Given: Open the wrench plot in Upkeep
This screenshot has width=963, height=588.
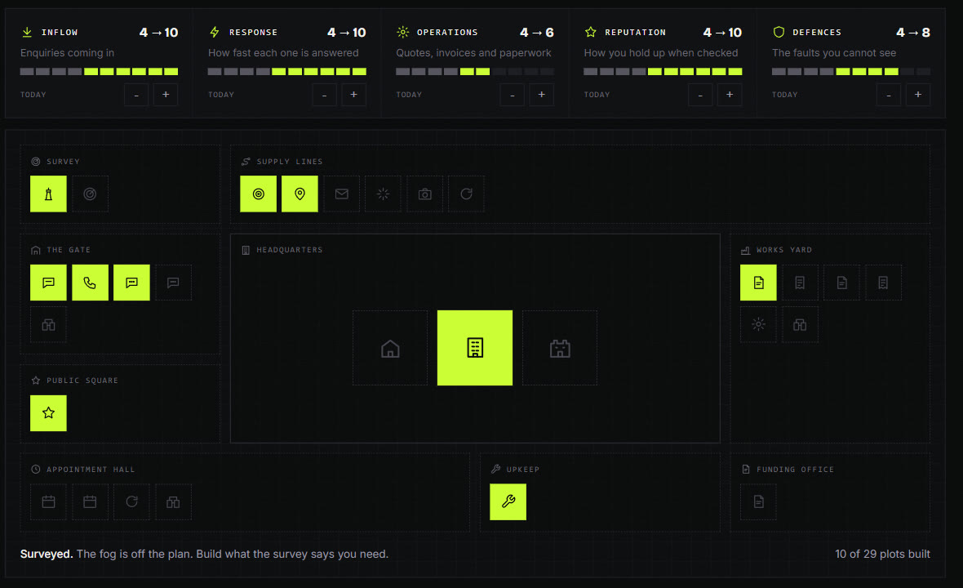Looking at the screenshot, I should 508,502.
